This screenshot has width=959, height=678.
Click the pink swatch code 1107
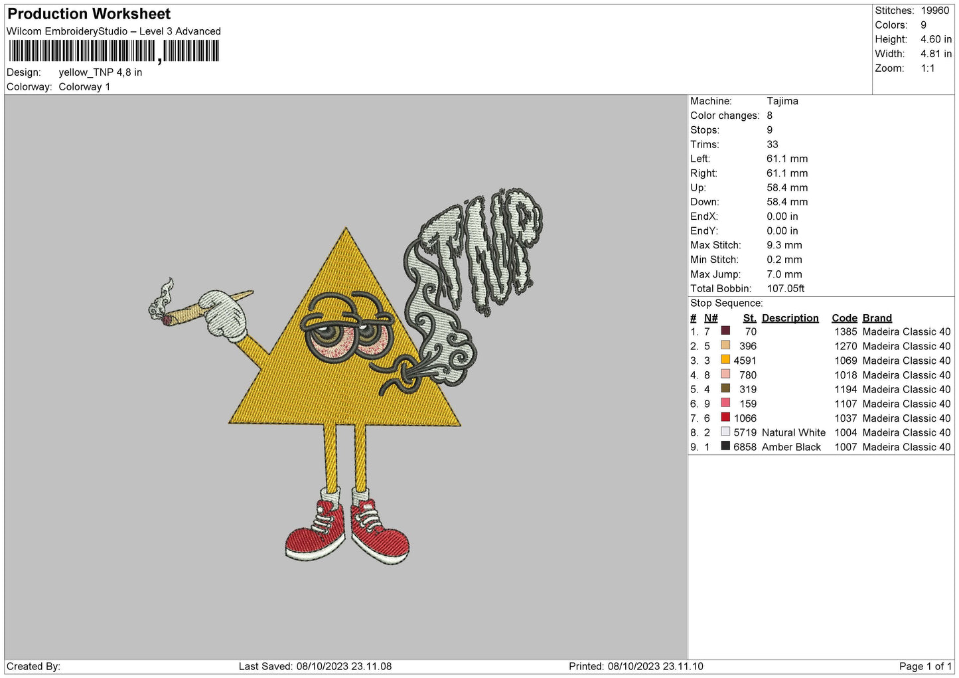click(x=725, y=403)
